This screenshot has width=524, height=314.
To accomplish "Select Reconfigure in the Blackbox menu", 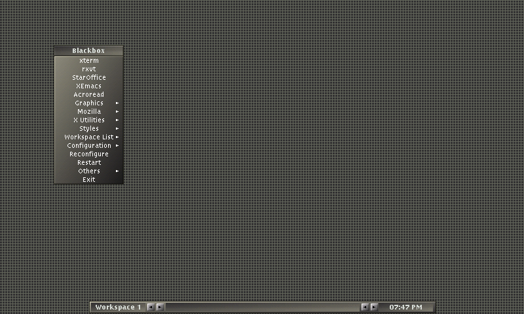I will tap(88, 154).
